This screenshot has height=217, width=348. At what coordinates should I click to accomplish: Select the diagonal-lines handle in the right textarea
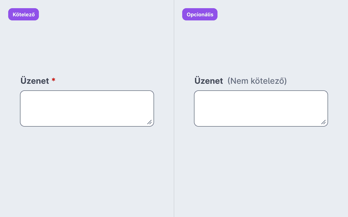click(323, 122)
